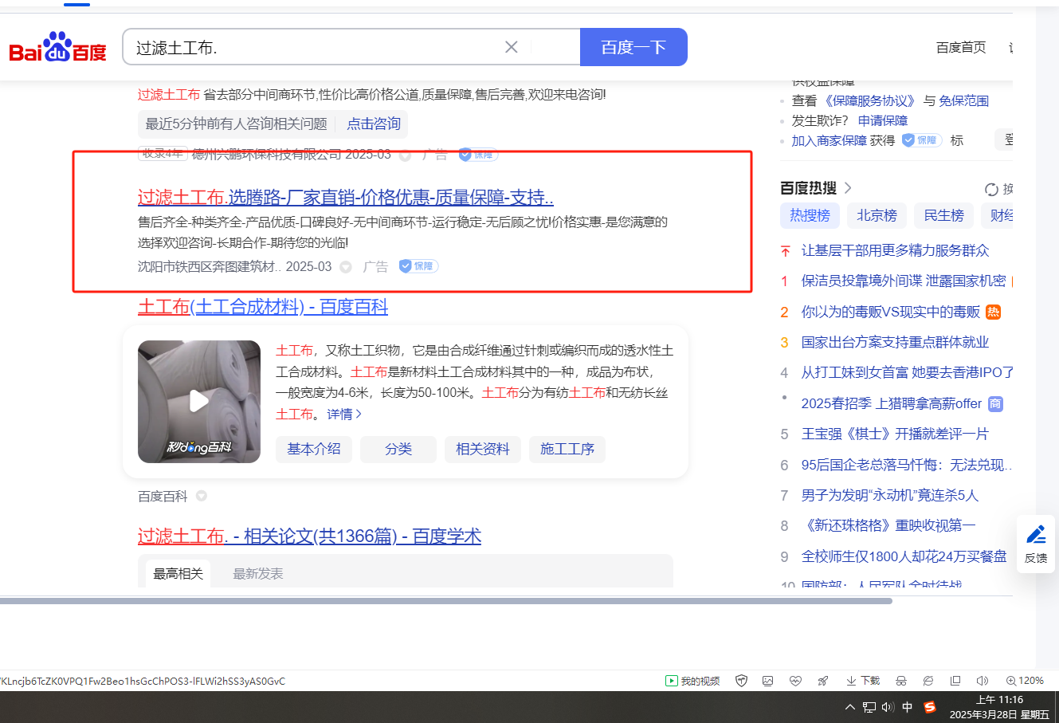Viewport: 1059px width, 723px height.
Task: Clear the search box with the X icon
Action: tap(512, 47)
